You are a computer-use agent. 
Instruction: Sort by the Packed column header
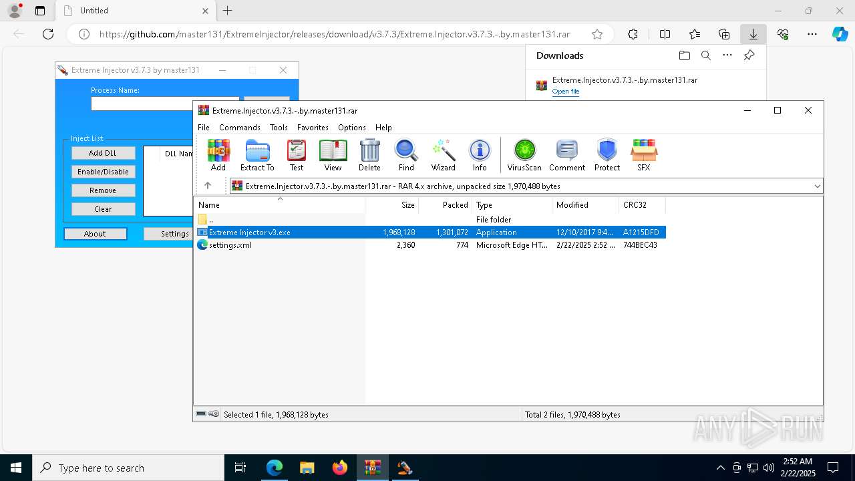point(445,205)
